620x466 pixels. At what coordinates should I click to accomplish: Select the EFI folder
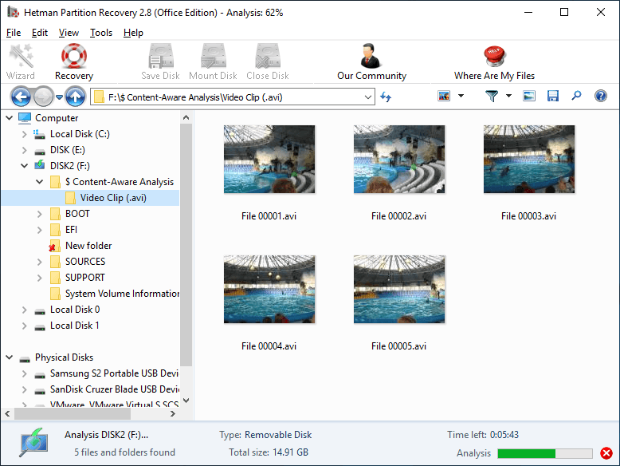point(71,230)
